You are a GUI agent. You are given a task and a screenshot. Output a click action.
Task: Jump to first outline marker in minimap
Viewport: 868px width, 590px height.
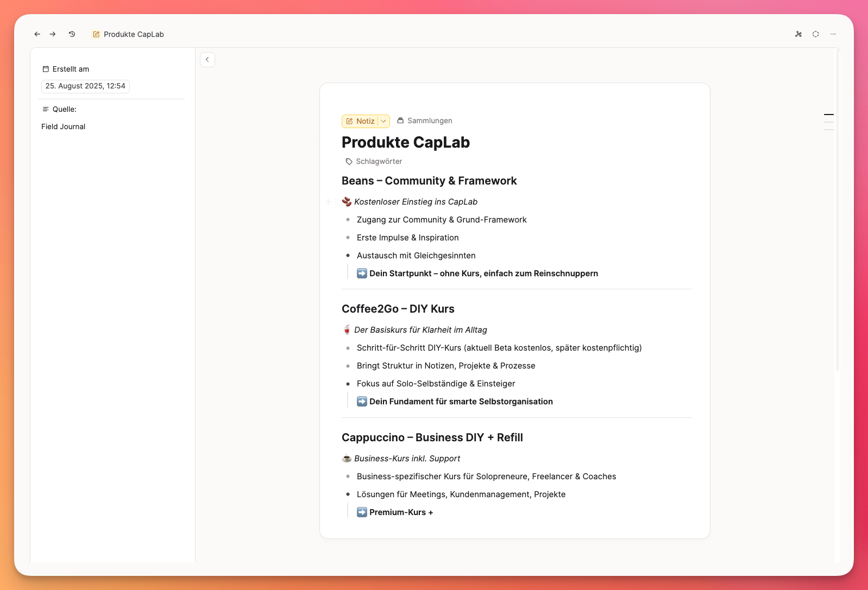tap(828, 115)
